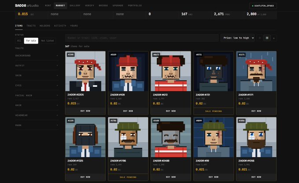Open the ZADDR #672 avatar image
Screen dimensions: 299x183
tap(171, 71)
